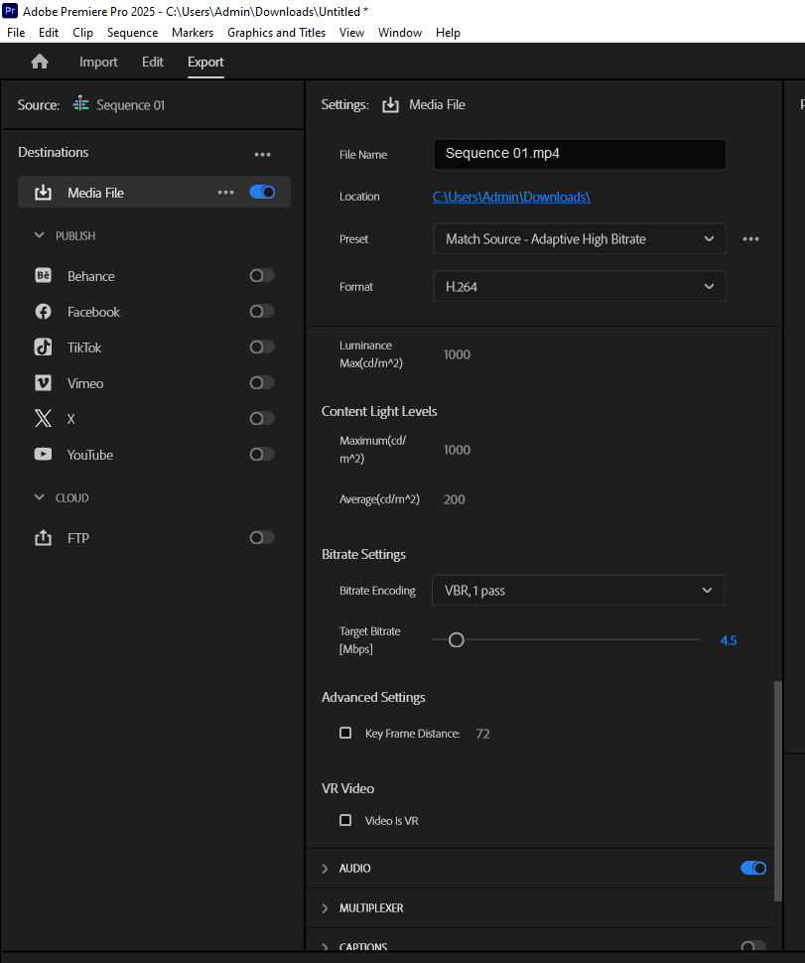
Task: Click the 4.5 target bitrate value
Action: coord(729,640)
